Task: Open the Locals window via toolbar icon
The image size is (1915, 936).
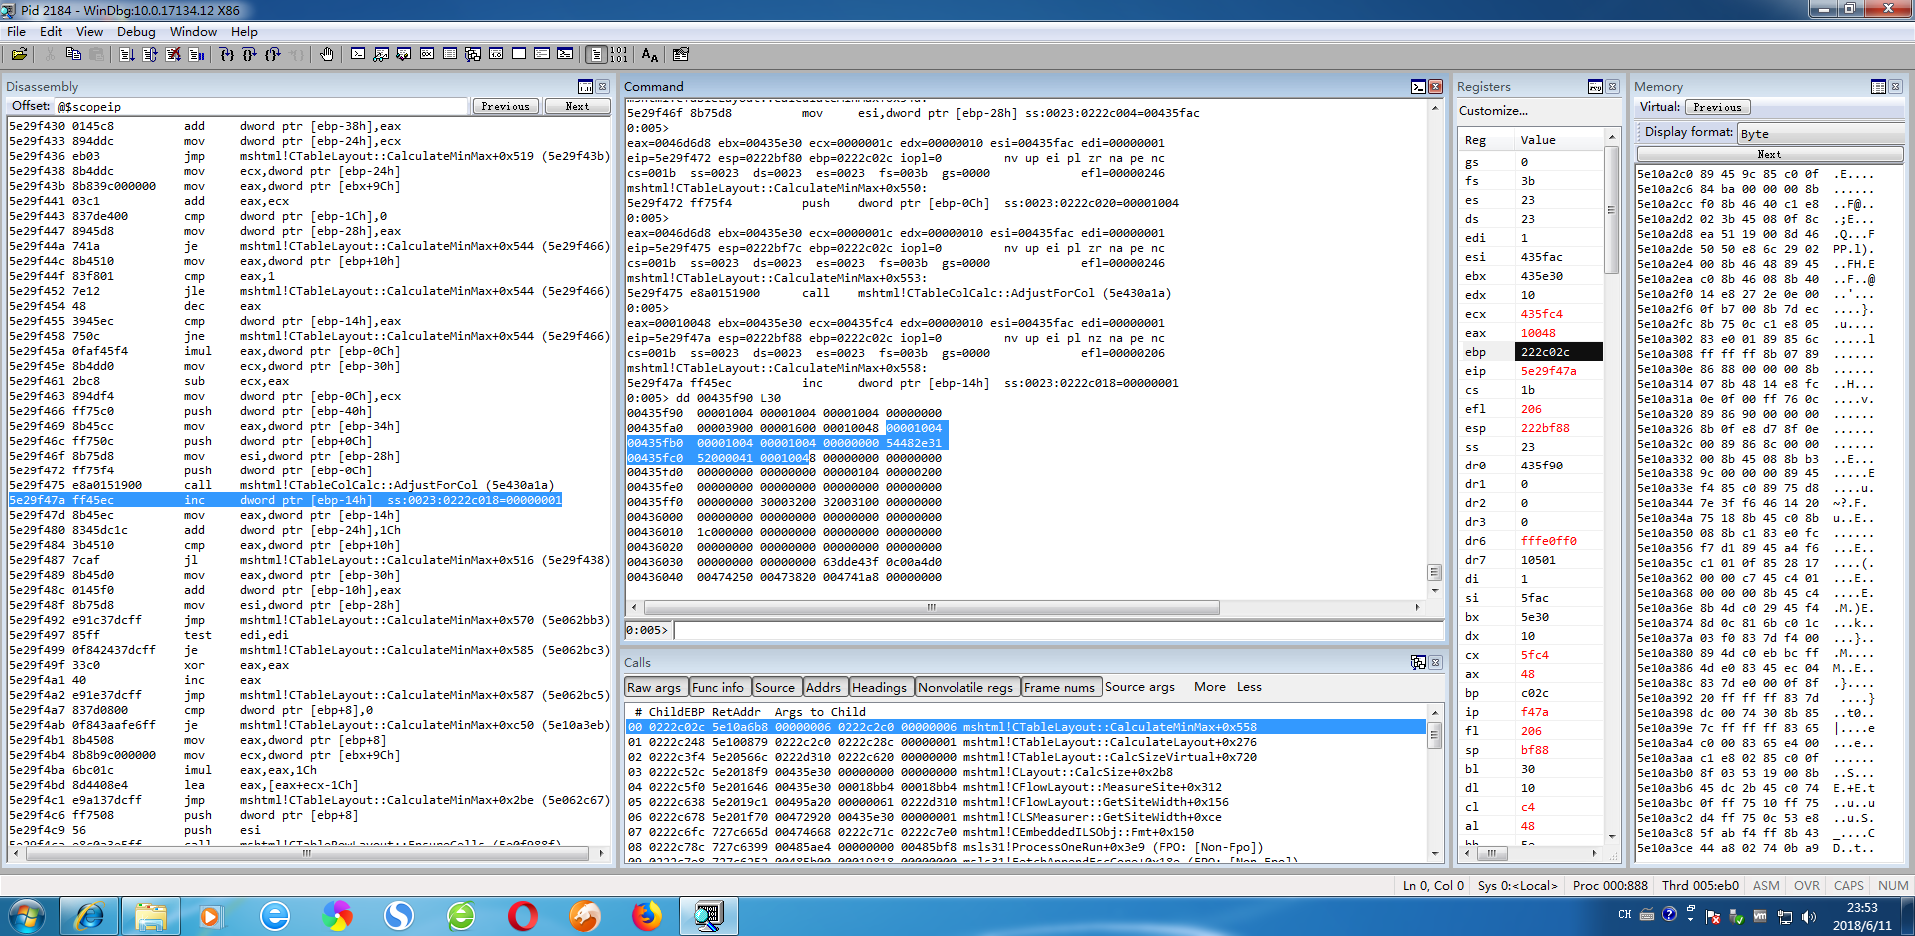Action: pyautogui.click(x=404, y=54)
